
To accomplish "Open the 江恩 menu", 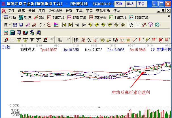I will (x=42, y=10).
